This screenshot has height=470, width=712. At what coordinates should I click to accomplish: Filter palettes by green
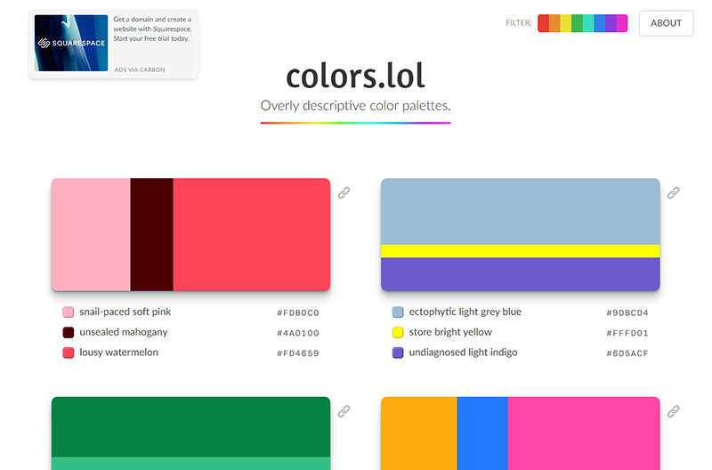pos(577,23)
